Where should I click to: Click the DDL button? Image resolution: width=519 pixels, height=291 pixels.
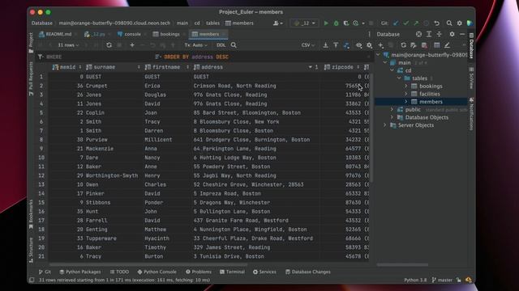click(221, 45)
